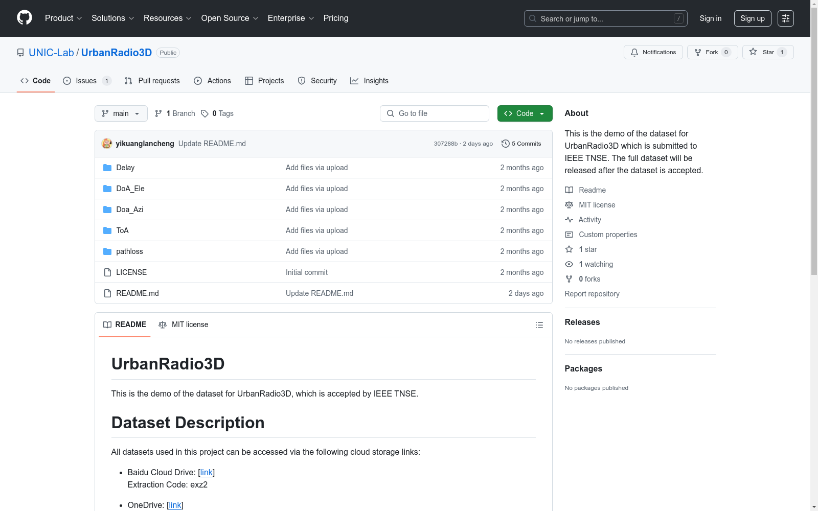Screen dimensions: 818x511
Task: Open the Product dropdown menu
Action: 63,18
